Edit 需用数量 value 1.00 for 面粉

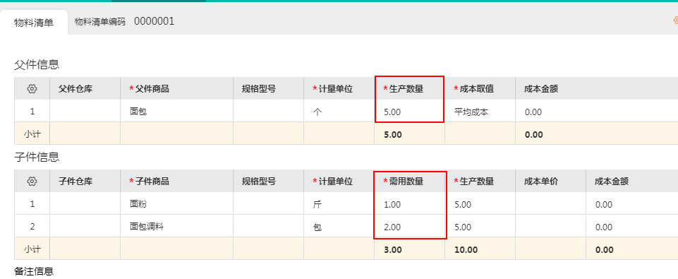pyautogui.click(x=409, y=204)
